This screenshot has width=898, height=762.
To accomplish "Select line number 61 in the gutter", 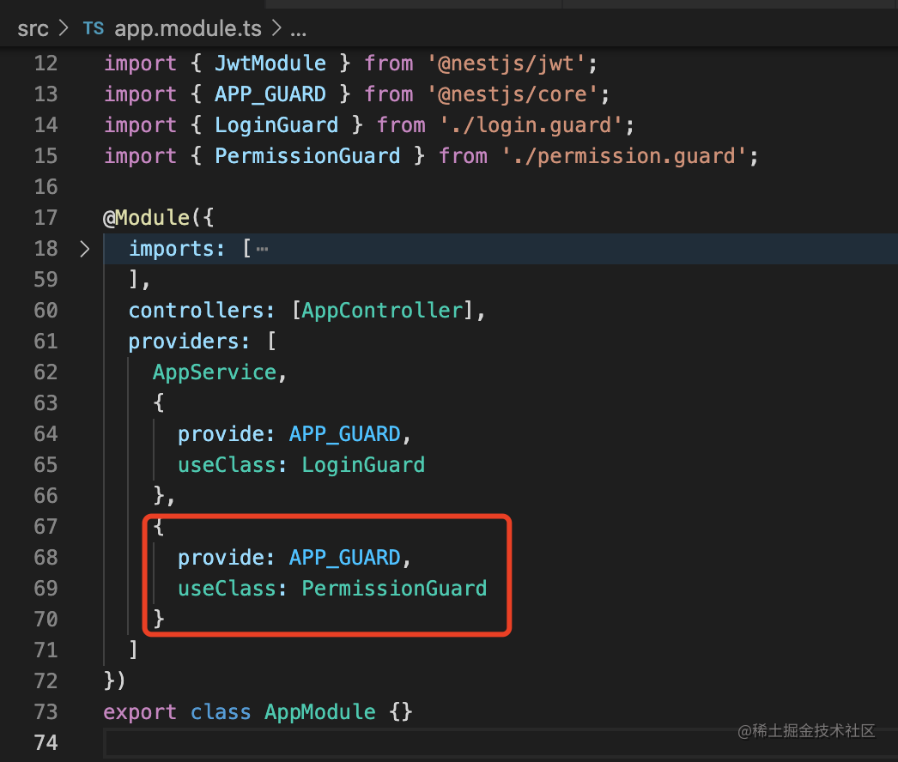I will point(46,342).
